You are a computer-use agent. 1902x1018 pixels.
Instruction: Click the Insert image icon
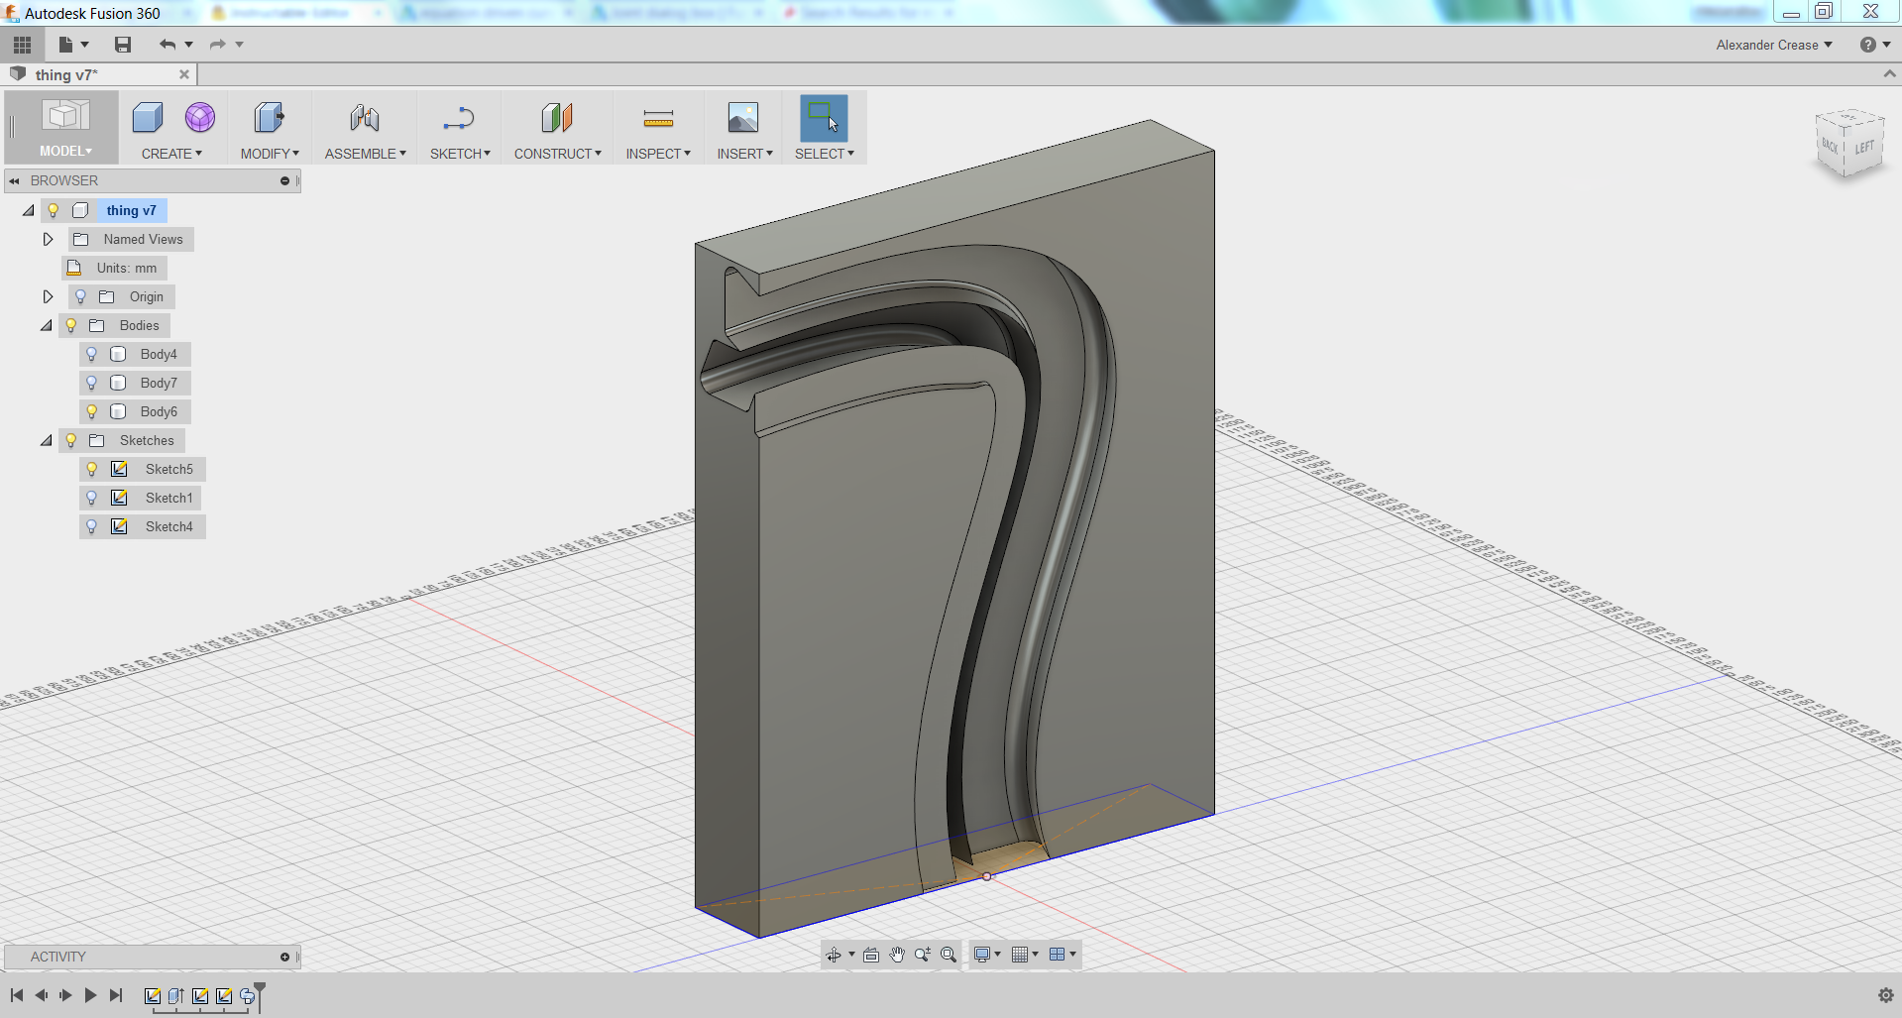tap(742, 117)
